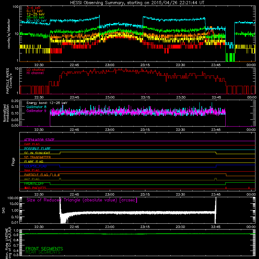Click the SAA FLAG label
Image resolution: width=259 pixels, height=259 pixels.
[x=32, y=170]
